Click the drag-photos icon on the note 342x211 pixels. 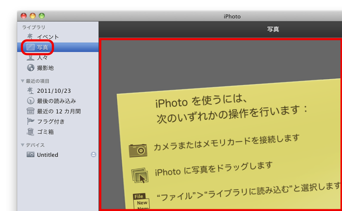tap(139, 175)
